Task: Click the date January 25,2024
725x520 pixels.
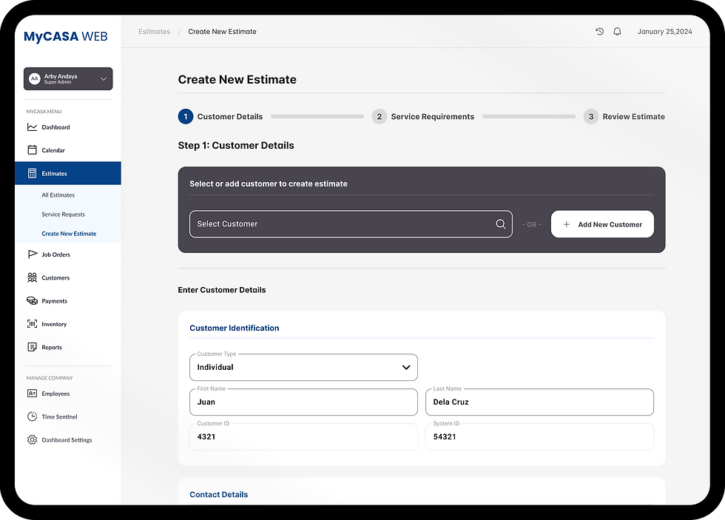Action: tap(664, 31)
